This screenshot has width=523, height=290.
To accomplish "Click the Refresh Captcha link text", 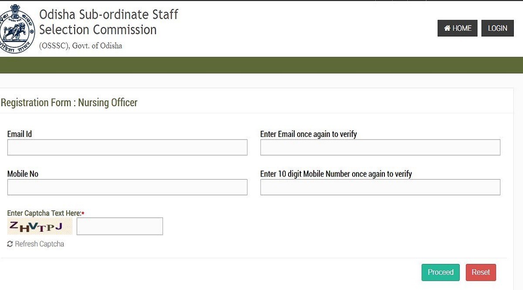I will tap(39, 244).
